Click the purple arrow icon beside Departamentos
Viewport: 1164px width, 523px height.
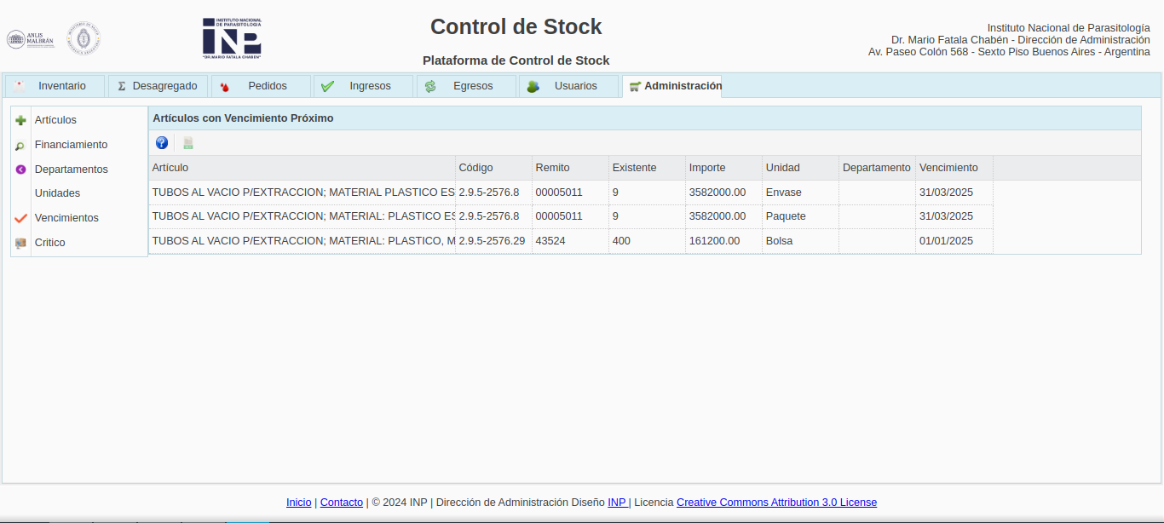pyautogui.click(x=21, y=170)
